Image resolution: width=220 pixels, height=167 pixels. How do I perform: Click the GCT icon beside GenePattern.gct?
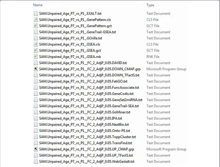coord(36,26)
